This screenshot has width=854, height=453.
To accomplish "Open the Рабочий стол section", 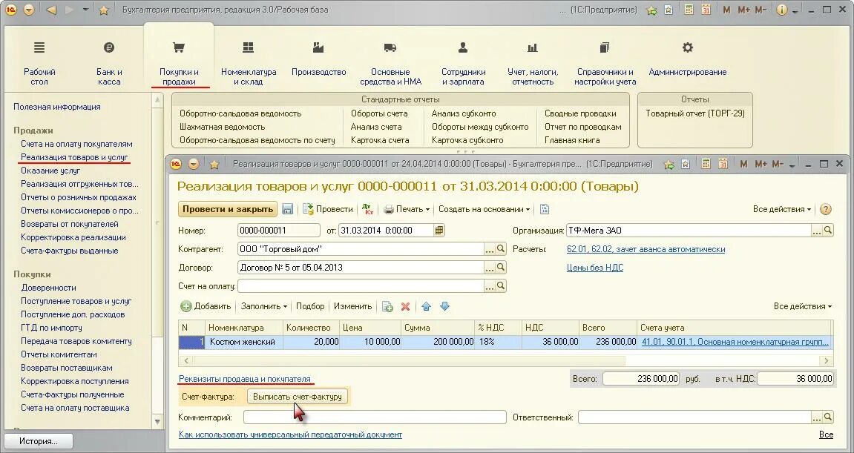I will coord(39,64).
